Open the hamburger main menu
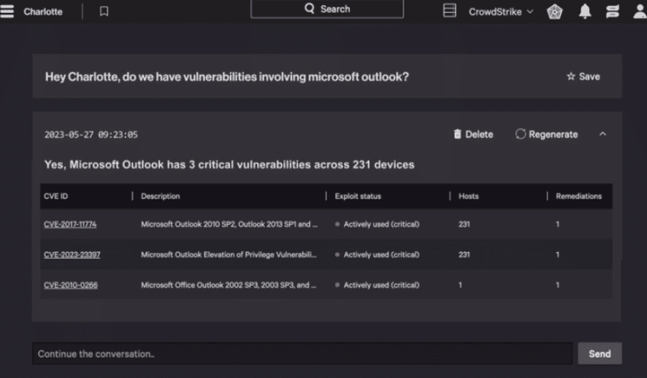This screenshot has width=647, height=378. 7,11
